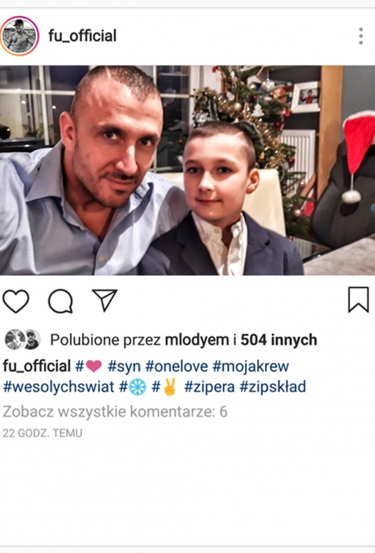The height and width of the screenshot is (553, 375).
Task: Open the #wesolychswiat hashtag
Action: pyautogui.click(x=59, y=387)
